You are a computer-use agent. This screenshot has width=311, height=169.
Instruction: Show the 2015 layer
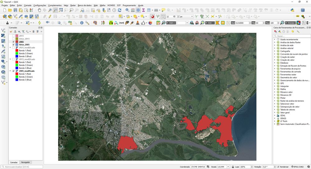point(13,36)
